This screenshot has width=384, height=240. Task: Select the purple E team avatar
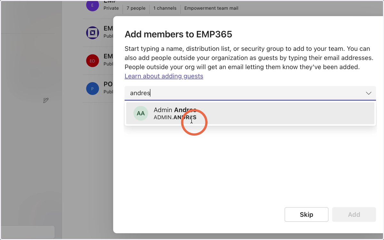click(92, 5)
